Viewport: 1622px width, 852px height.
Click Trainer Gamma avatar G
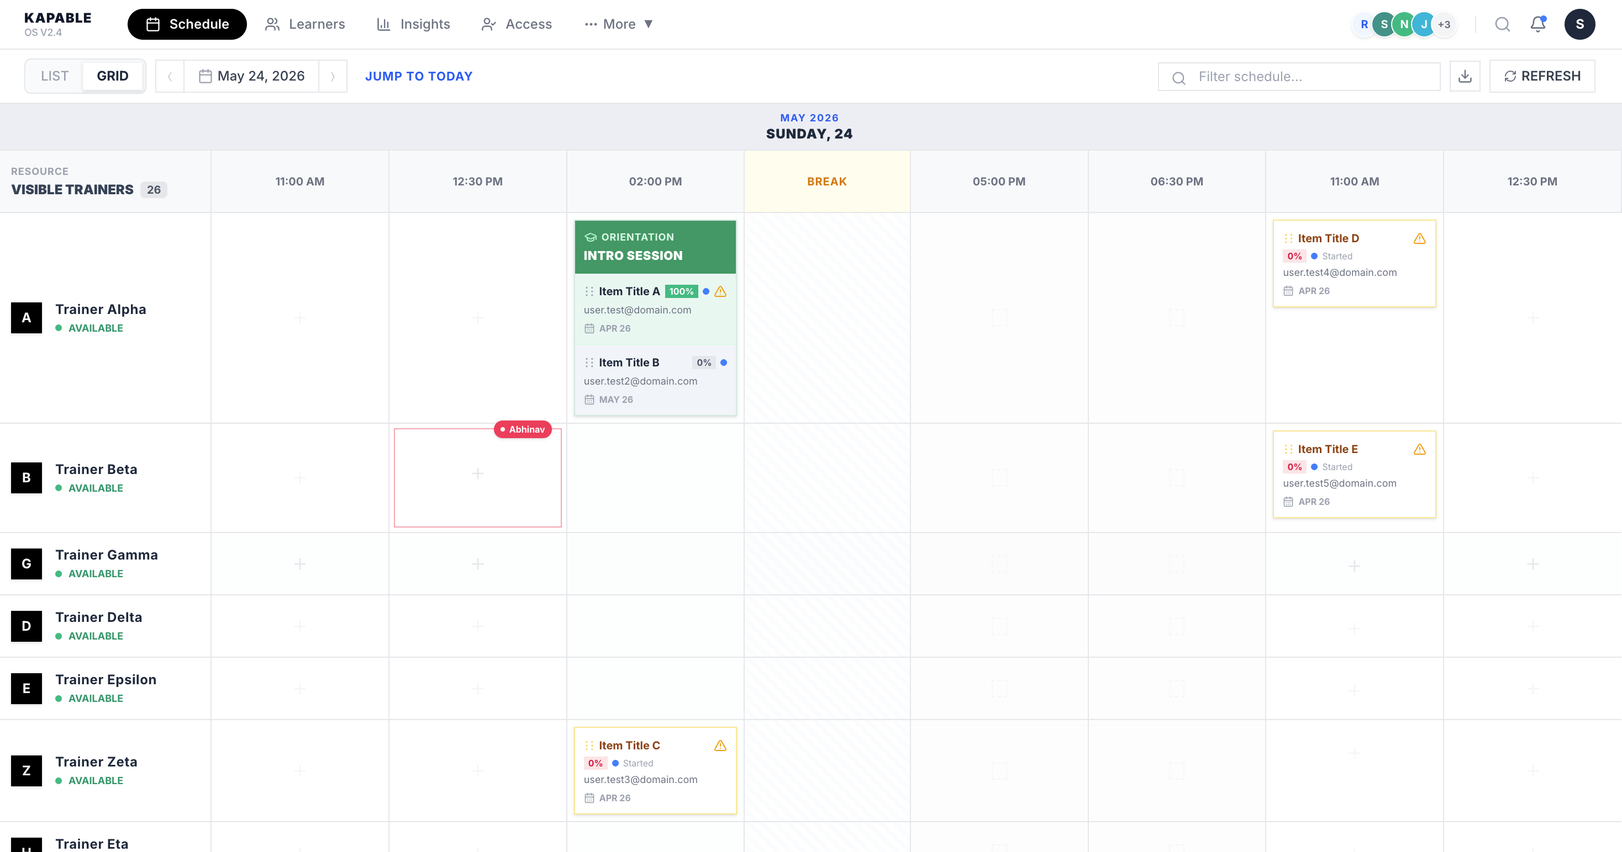[27, 563]
